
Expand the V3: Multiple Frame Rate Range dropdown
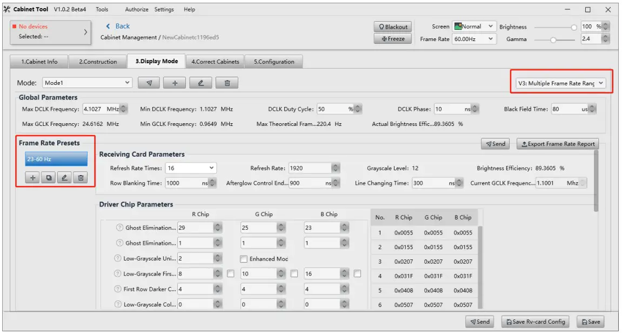(560, 83)
